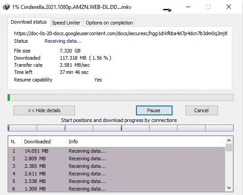Switch to the Download status tab
Screen dimensions: 243x195
tap(29, 22)
